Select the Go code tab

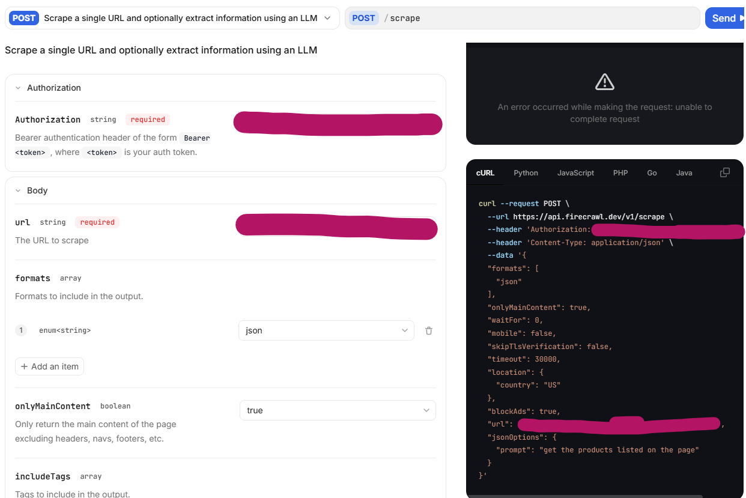652,173
